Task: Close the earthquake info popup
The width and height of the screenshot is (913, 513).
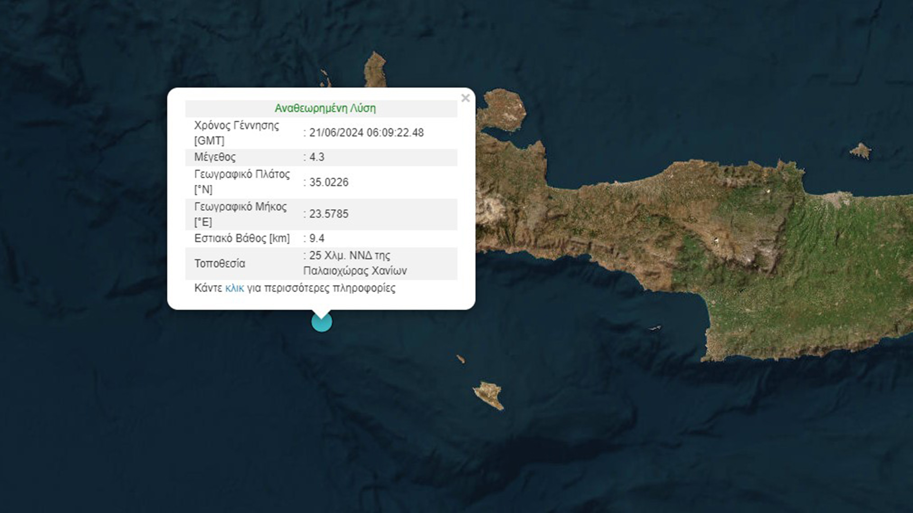Action: (466, 98)
